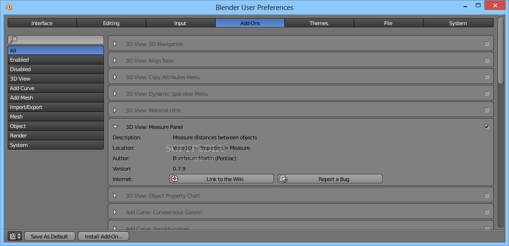509x246 pixels.
Task: Enable 3D View: Align Tools checkbox
Action: pyautogui.click(x=487, y=60)
